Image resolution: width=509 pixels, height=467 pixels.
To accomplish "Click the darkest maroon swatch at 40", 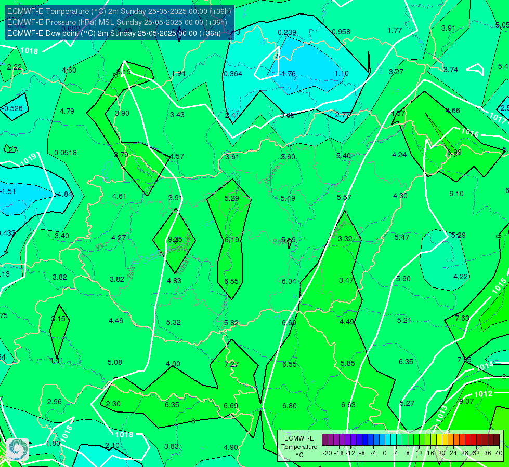I will (497, 440).
